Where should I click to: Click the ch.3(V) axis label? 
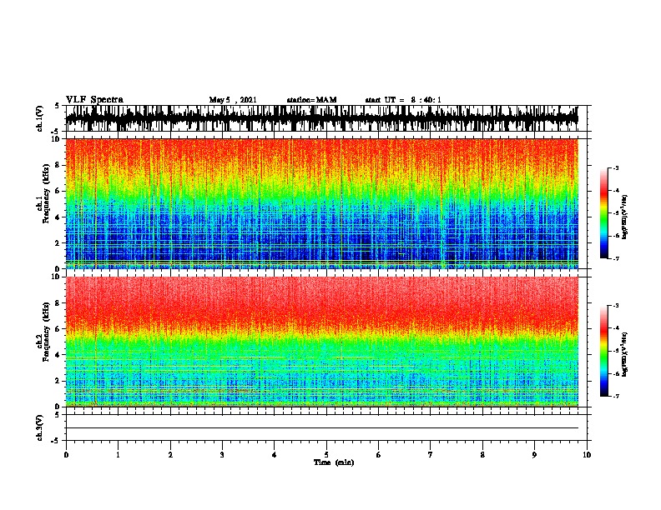(x=39, y=427)
